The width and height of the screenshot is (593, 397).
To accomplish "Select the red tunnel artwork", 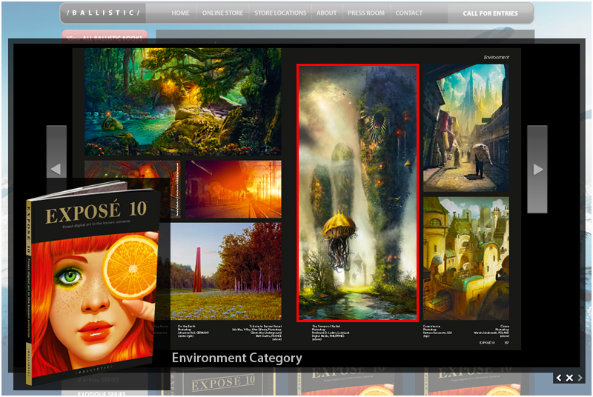I will [x=133, y=169].
